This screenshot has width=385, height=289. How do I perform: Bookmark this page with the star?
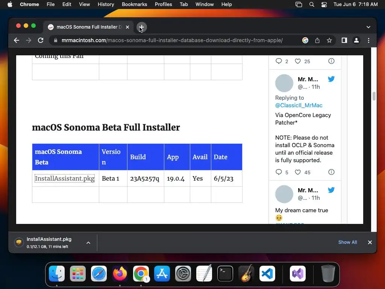[x=329, y=40]
